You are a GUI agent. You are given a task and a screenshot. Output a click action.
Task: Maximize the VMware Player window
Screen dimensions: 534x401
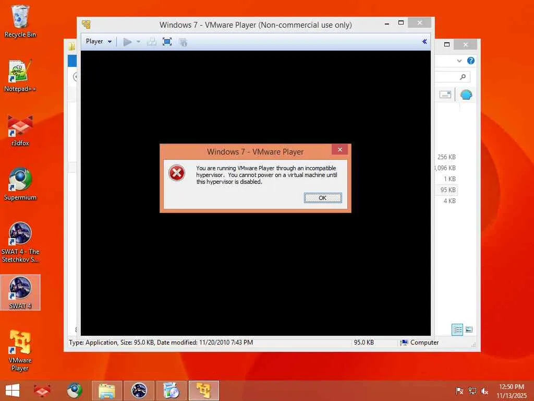click(x=401, y=23)
